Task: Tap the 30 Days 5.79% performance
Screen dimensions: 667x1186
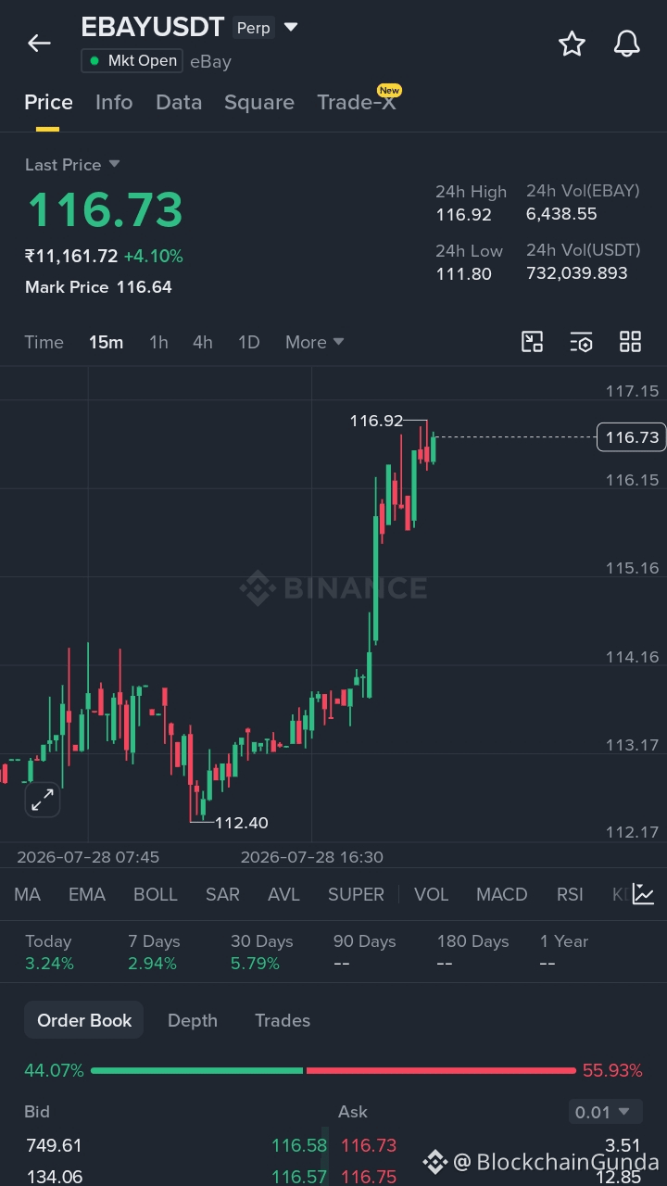Action: point(262,952)
